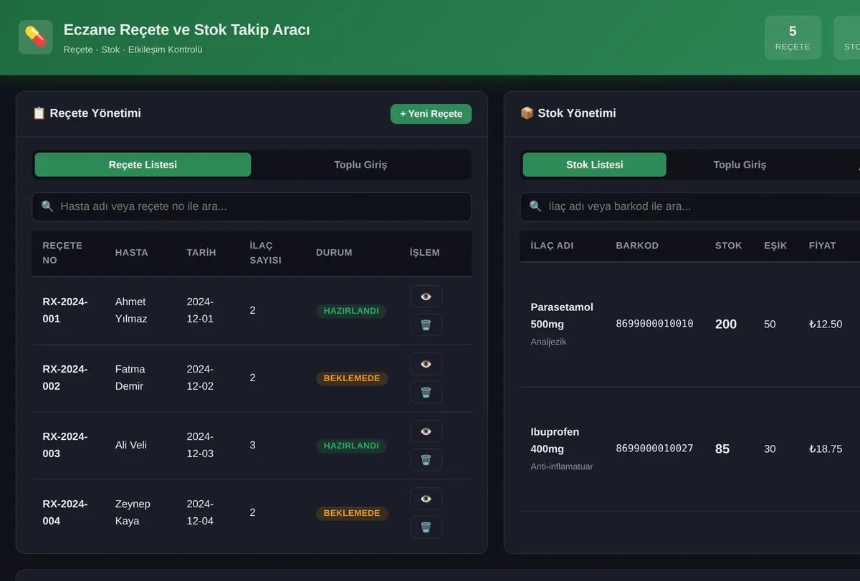Click the HAZIRLANDI badge for RX-2024-001
860x581 pixels.
351,311
